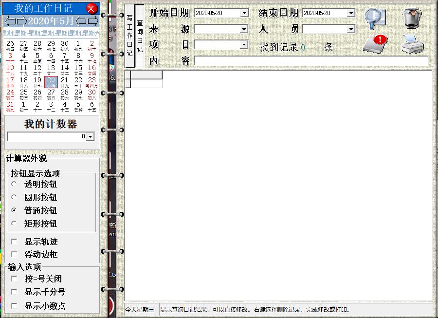438x318 pixels.
Task: Tick the 显示千分号 checkbox
Action: pyautogui.click(x=14, y=292)
